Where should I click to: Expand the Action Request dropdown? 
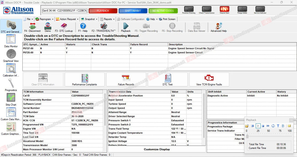67,19
